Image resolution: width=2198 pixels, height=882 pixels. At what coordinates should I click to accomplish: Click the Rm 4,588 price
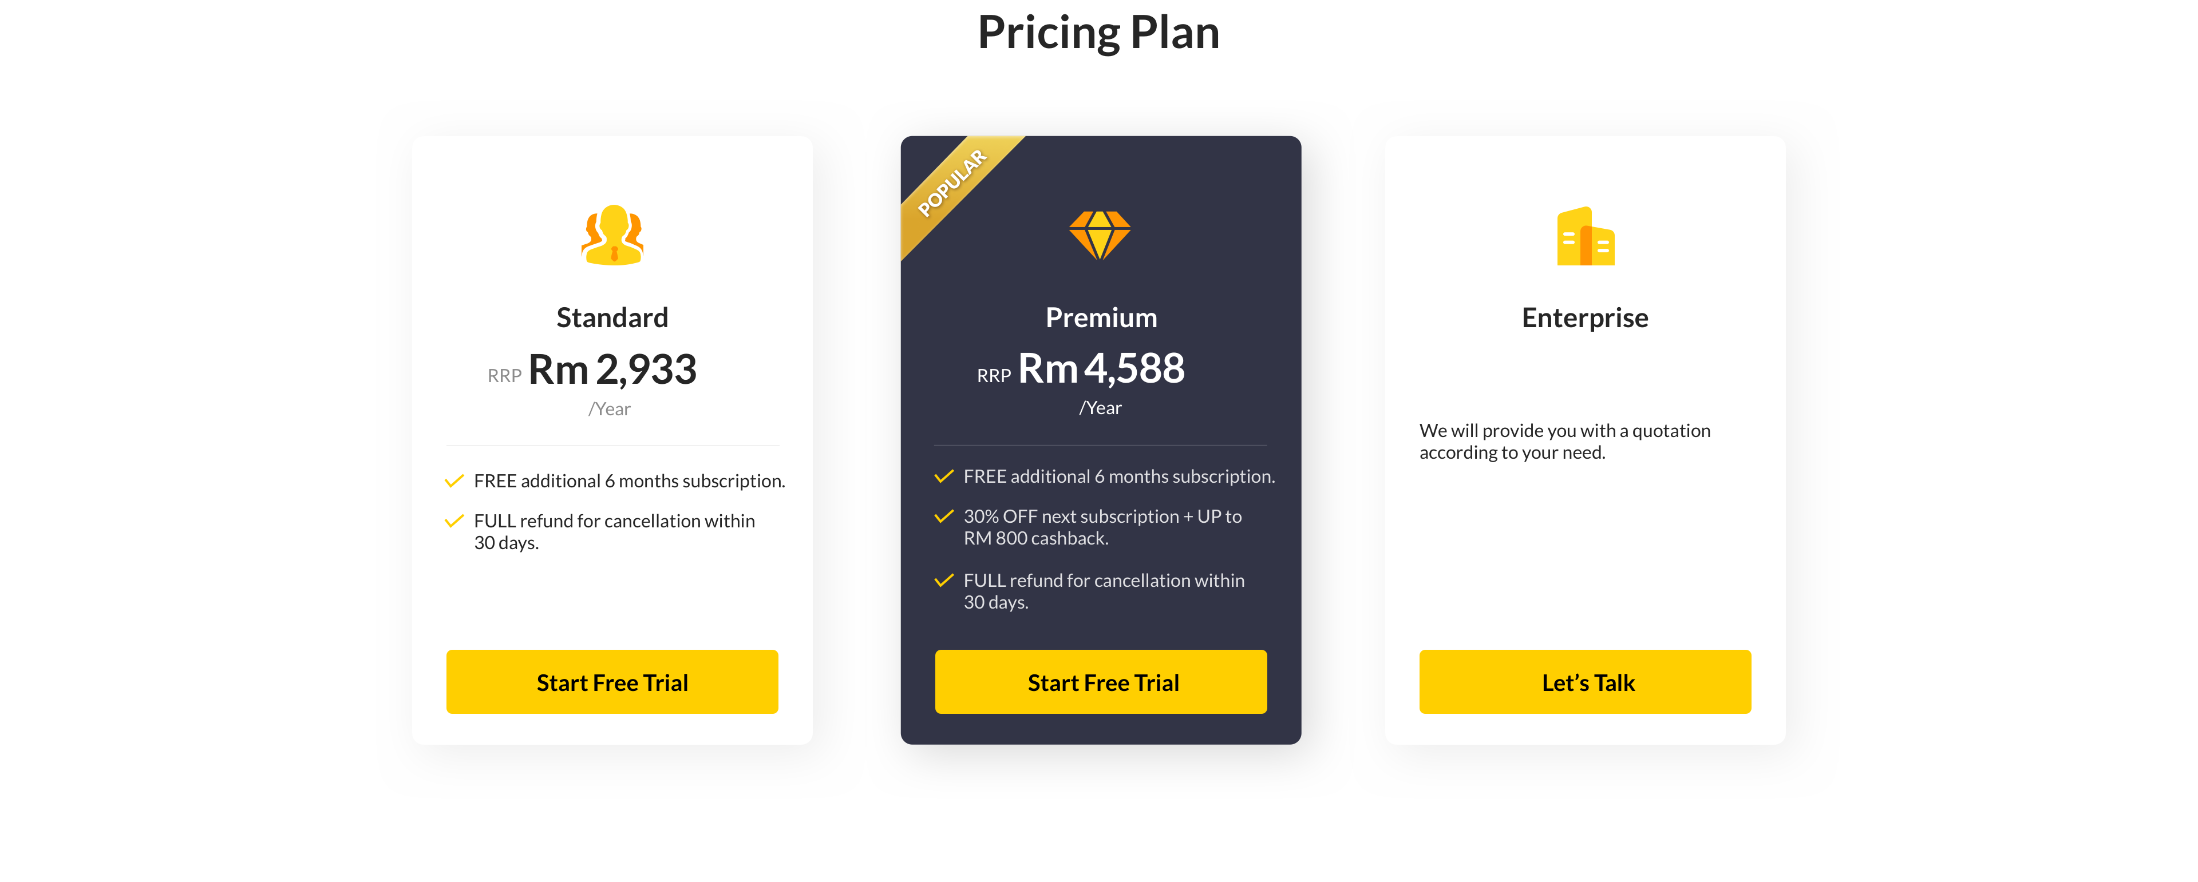tap(1101, 370)
